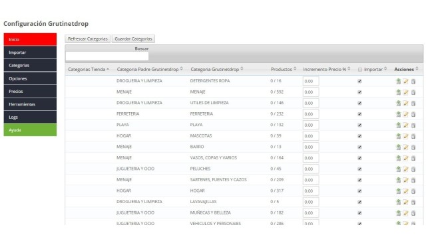Click import icon for FERRETERIA row
The height and width of the screenshot is (243, 430).
[x=398, y=114]
